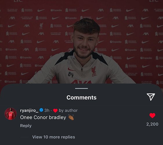
Task: Click the LFC crest on the jacket
Action: (94, 71)
